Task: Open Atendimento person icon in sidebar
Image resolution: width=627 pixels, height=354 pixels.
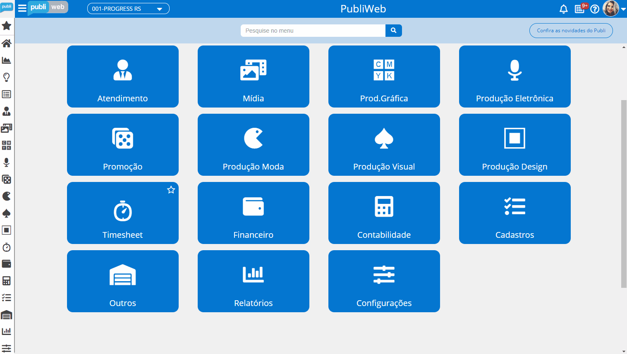Action: click(x=7, y=111)
